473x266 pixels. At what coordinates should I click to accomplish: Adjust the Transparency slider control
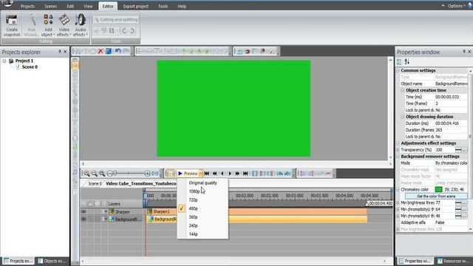pyautogui.click(x=458, y=150)
